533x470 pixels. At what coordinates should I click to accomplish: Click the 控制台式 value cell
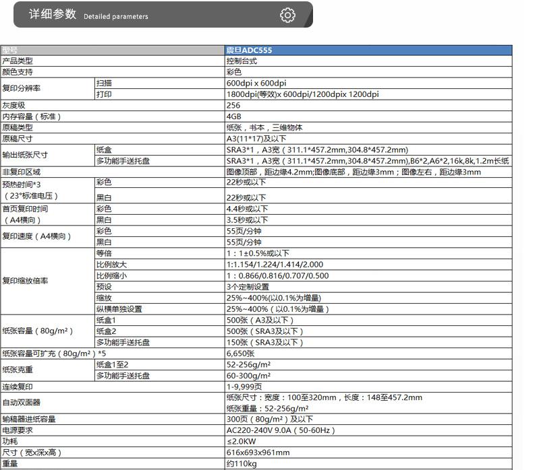(242, 61)
